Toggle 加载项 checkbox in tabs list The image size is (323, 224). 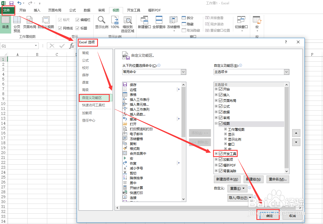pos(221,159)
